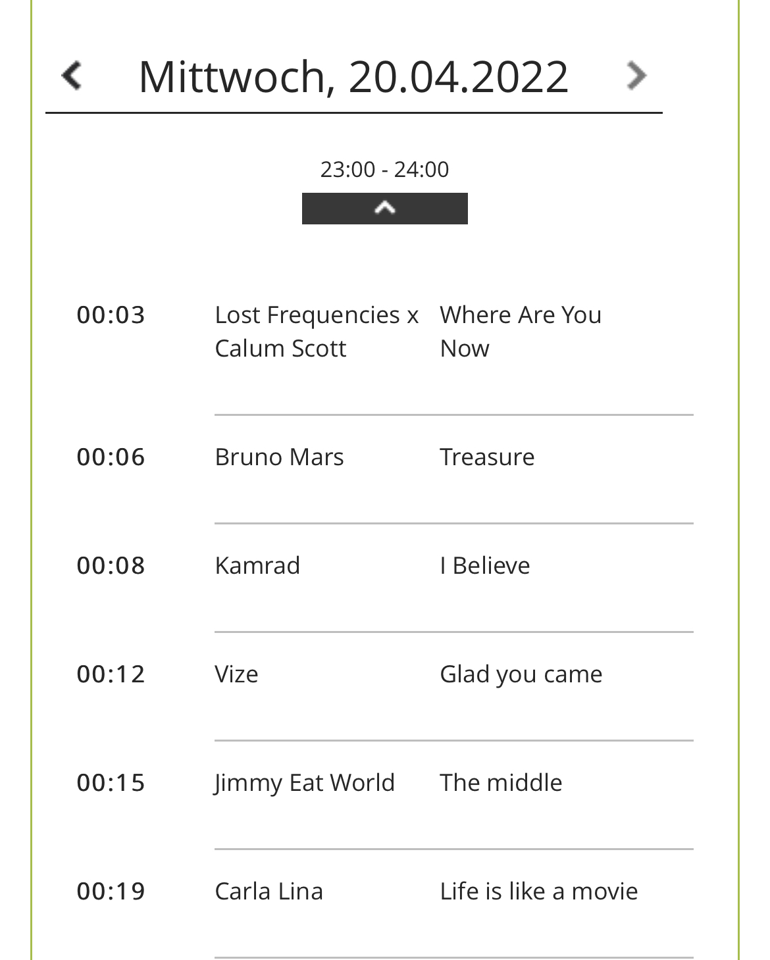Open song Life is like a movie

pyautogui.click(x=538, y=892)
